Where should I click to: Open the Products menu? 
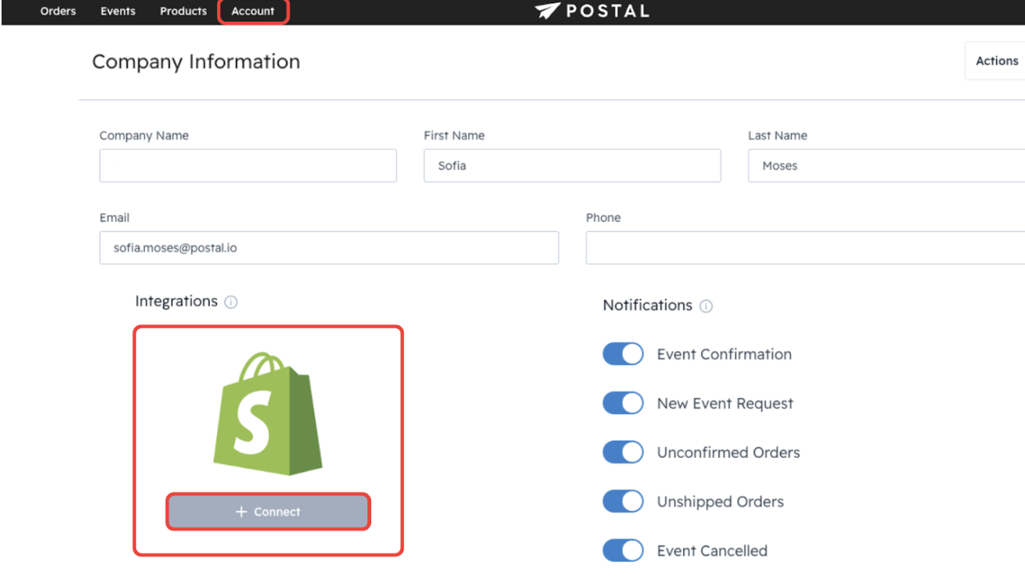coord(183,12)
